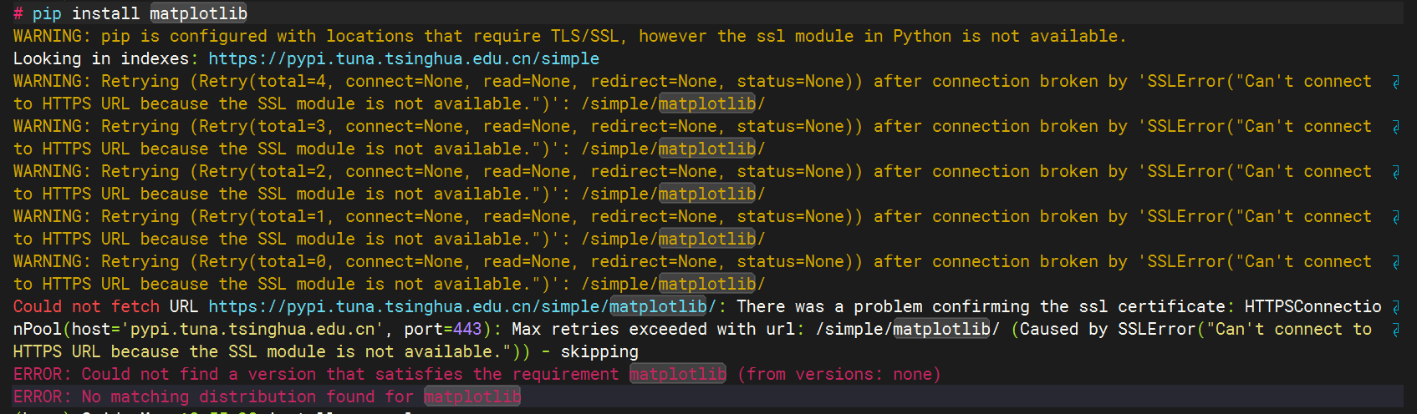Click the '(from versions: none)' text
Screen dimensions: 1417x414
pyautogui.click(x=839, y=375)
